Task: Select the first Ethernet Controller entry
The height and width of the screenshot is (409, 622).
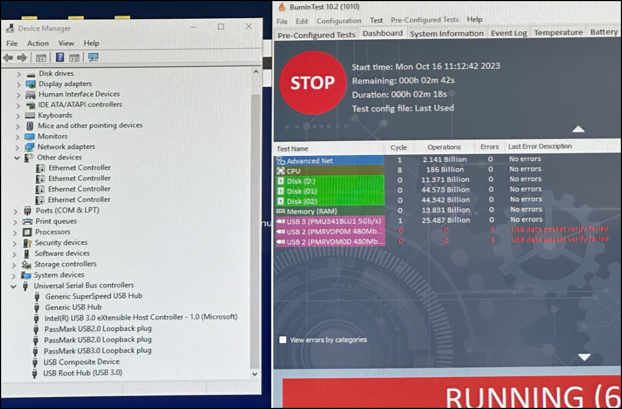Action: coord(79,168)
